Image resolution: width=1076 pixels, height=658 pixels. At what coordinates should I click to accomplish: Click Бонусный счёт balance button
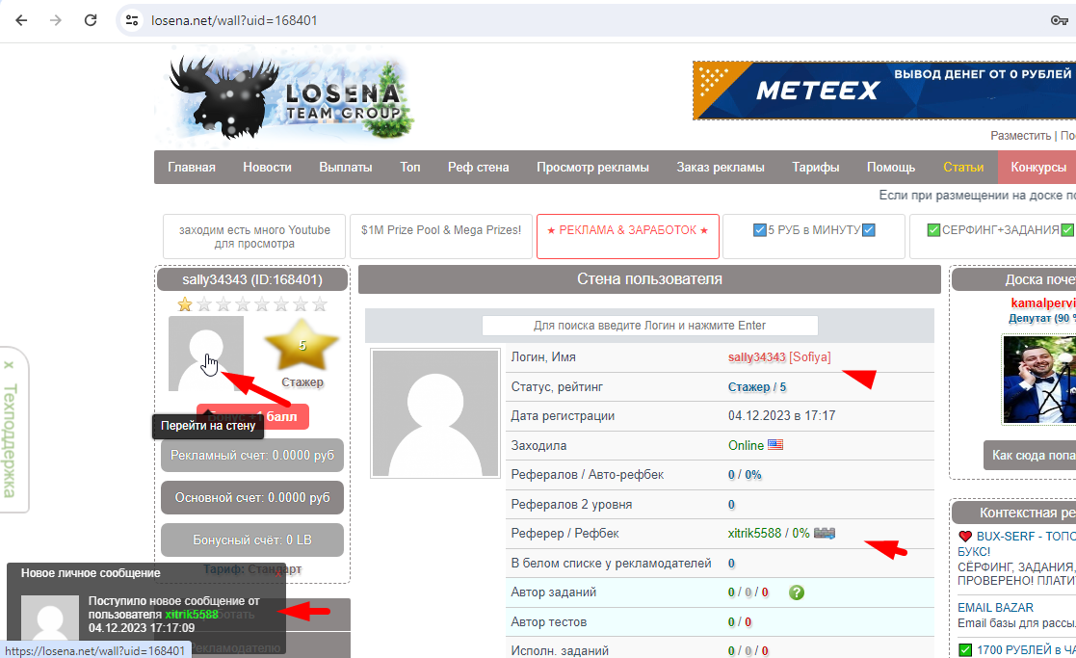point(252,540)
